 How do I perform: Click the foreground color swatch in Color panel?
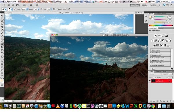point(150,17)
